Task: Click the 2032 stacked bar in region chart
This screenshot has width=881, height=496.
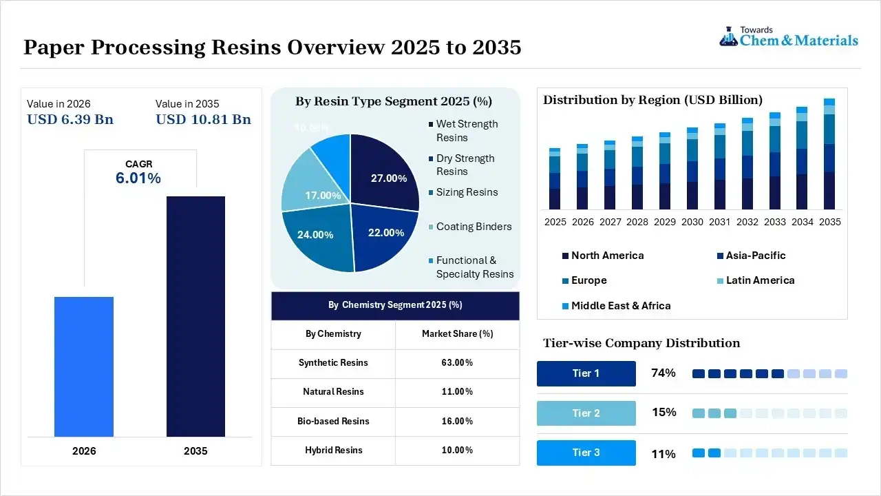Action: pos(747,163)
